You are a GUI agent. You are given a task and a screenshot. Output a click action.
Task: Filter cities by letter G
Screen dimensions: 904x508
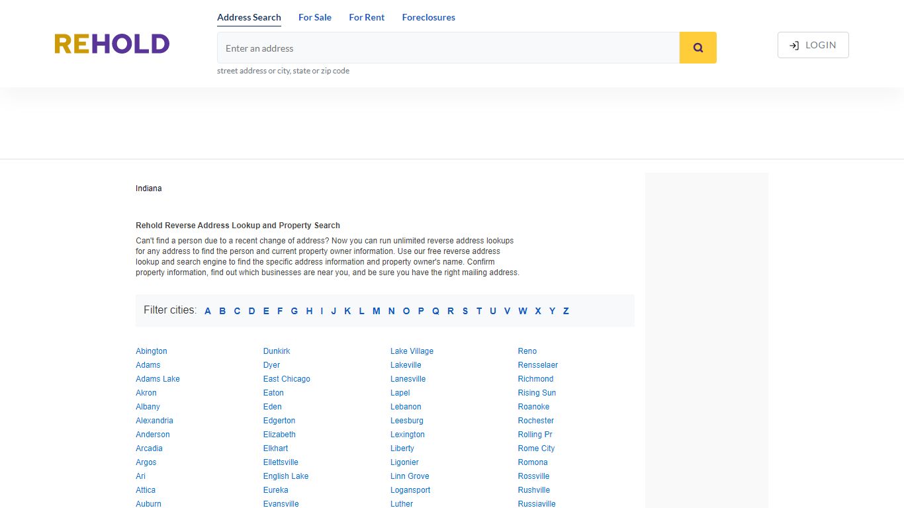pos(294,311)
